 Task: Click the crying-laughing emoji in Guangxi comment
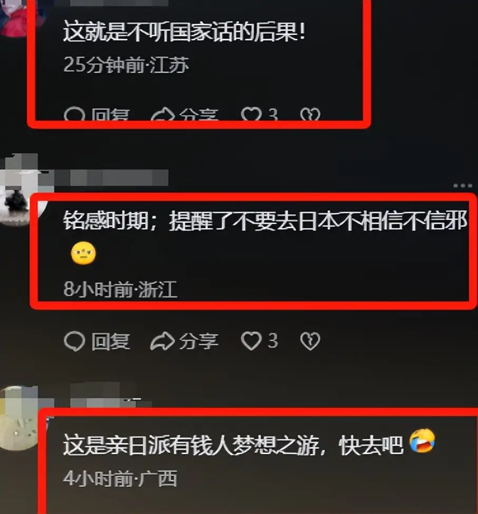click(422, 441)
